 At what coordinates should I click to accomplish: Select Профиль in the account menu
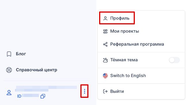coord(117,18)
